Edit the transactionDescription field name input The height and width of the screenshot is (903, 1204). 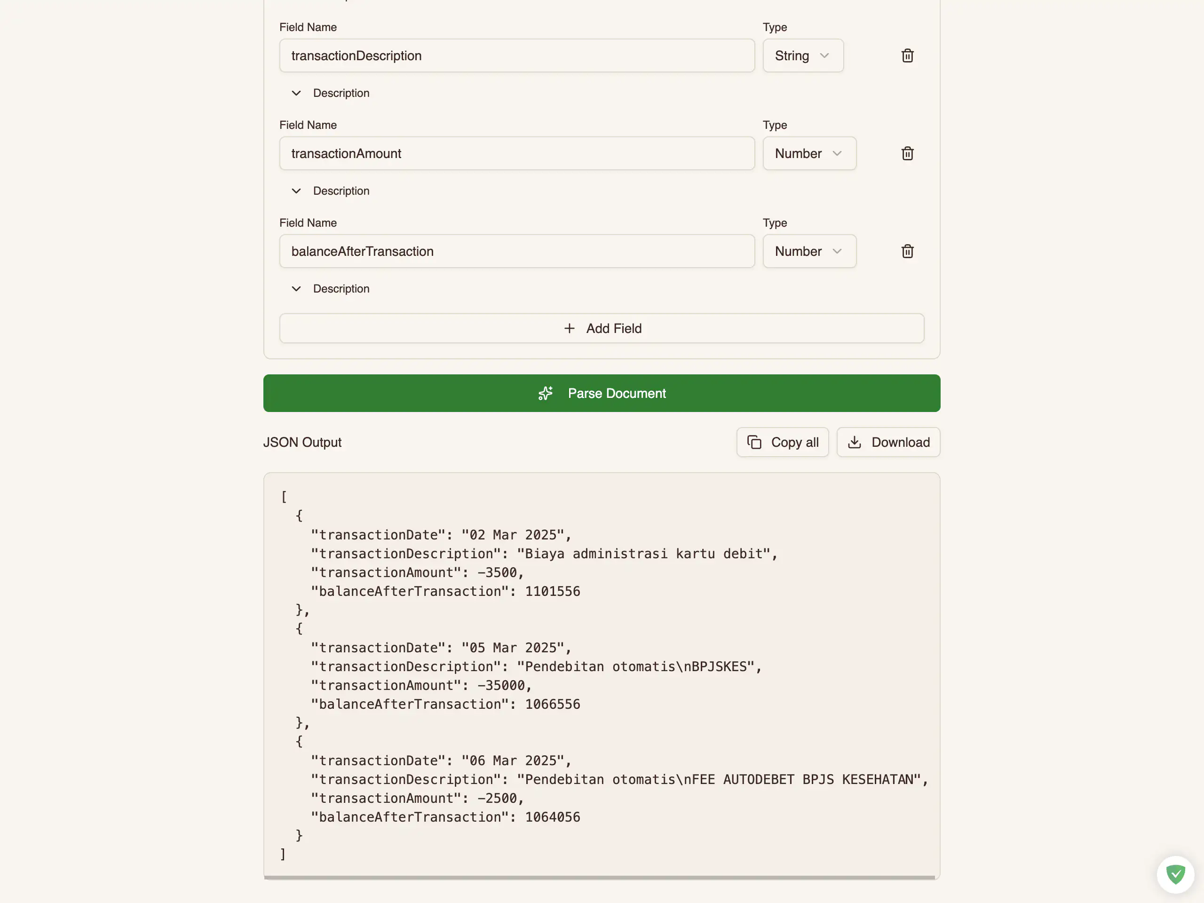coord(517,55)
